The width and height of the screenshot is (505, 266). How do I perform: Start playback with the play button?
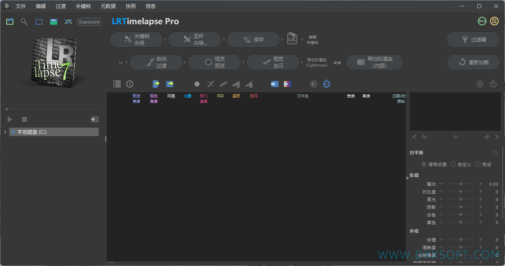point(10,120)
